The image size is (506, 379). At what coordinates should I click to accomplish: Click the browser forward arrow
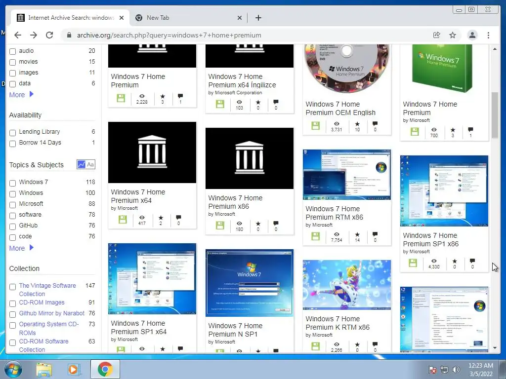(x=34, y=35)
